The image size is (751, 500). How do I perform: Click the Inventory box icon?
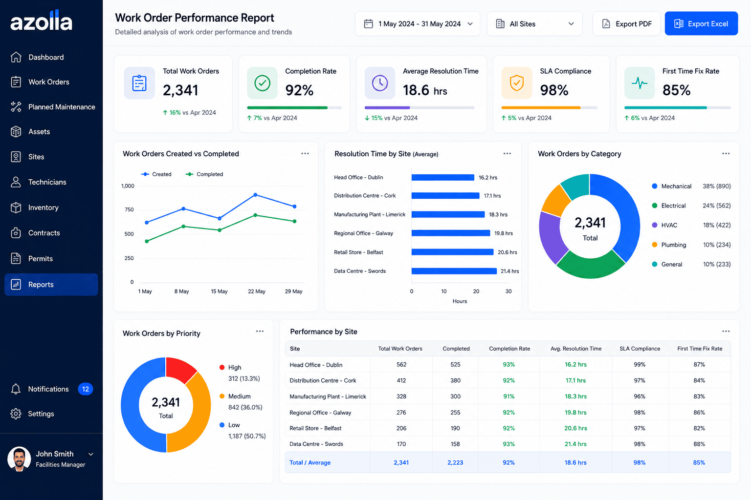(16, 208)
